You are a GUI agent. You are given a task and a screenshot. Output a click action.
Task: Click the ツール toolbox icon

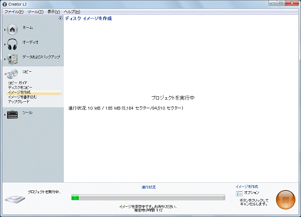click(x=13, y=115)
